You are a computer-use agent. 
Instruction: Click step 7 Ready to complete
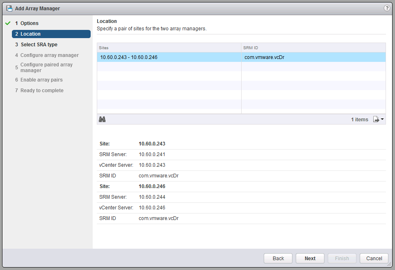coord(42,91)
